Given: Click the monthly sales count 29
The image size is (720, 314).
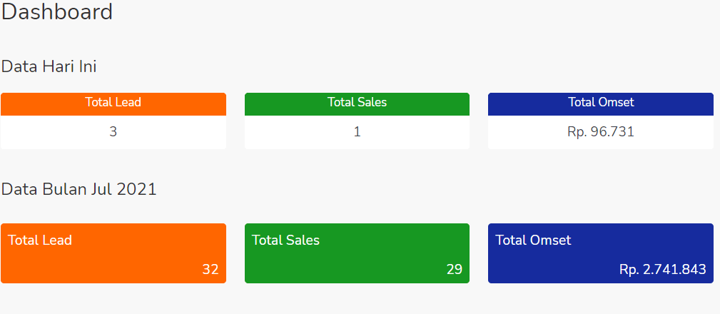Looking at the screenshot, I should pyautogui.click(x=454, y=270).
